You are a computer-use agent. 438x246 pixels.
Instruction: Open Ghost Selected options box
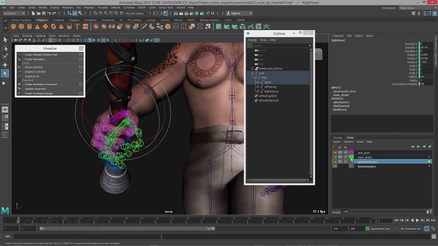point(81,67)
